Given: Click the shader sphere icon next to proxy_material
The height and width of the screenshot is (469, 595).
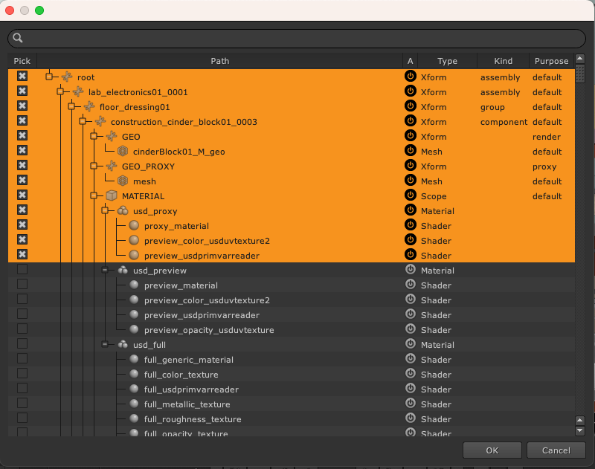Looking at the screenshot, I should [134, 225].
